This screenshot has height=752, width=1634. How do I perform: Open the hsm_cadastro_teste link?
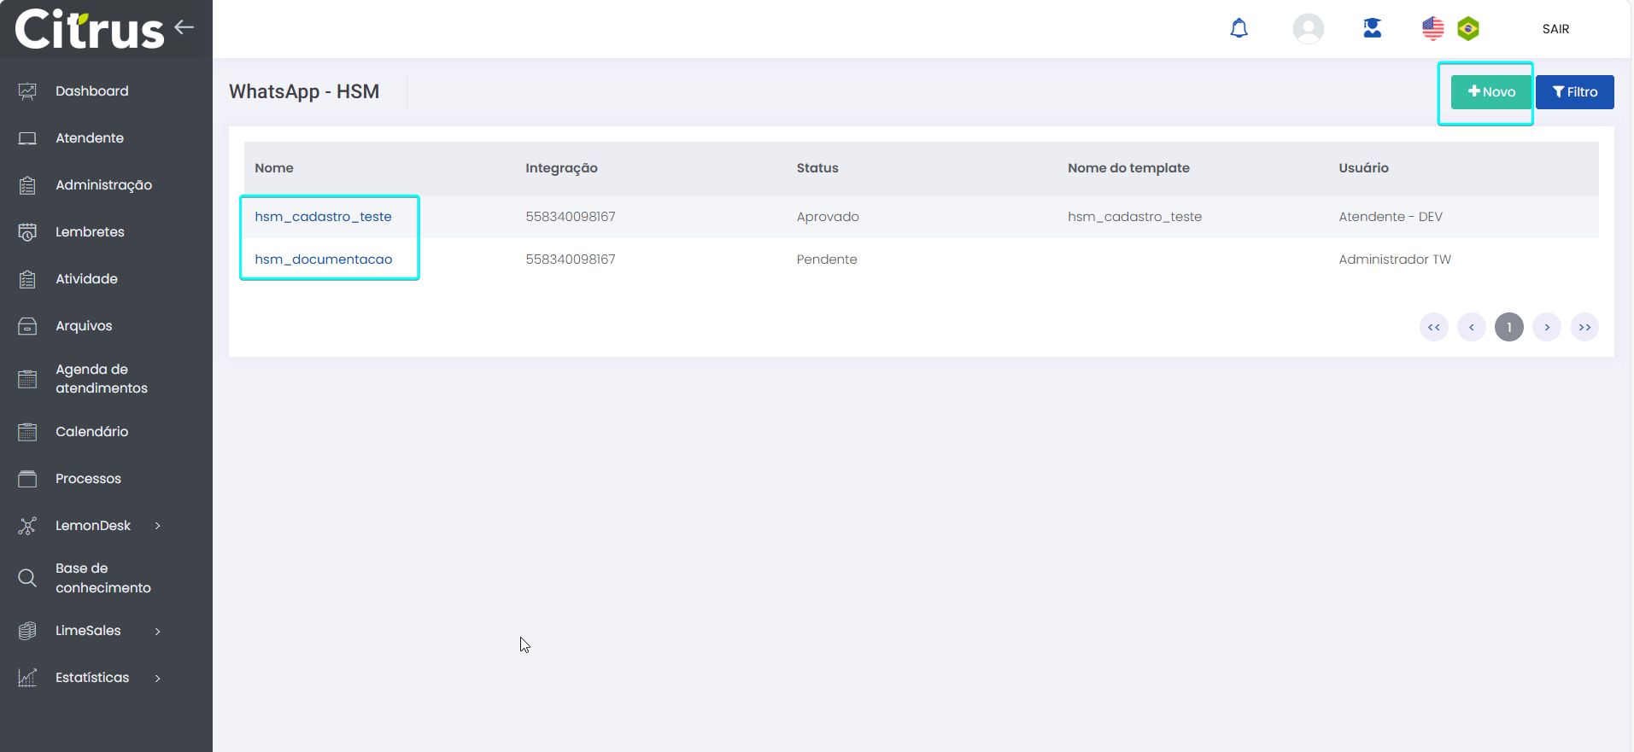coord(323,217)
